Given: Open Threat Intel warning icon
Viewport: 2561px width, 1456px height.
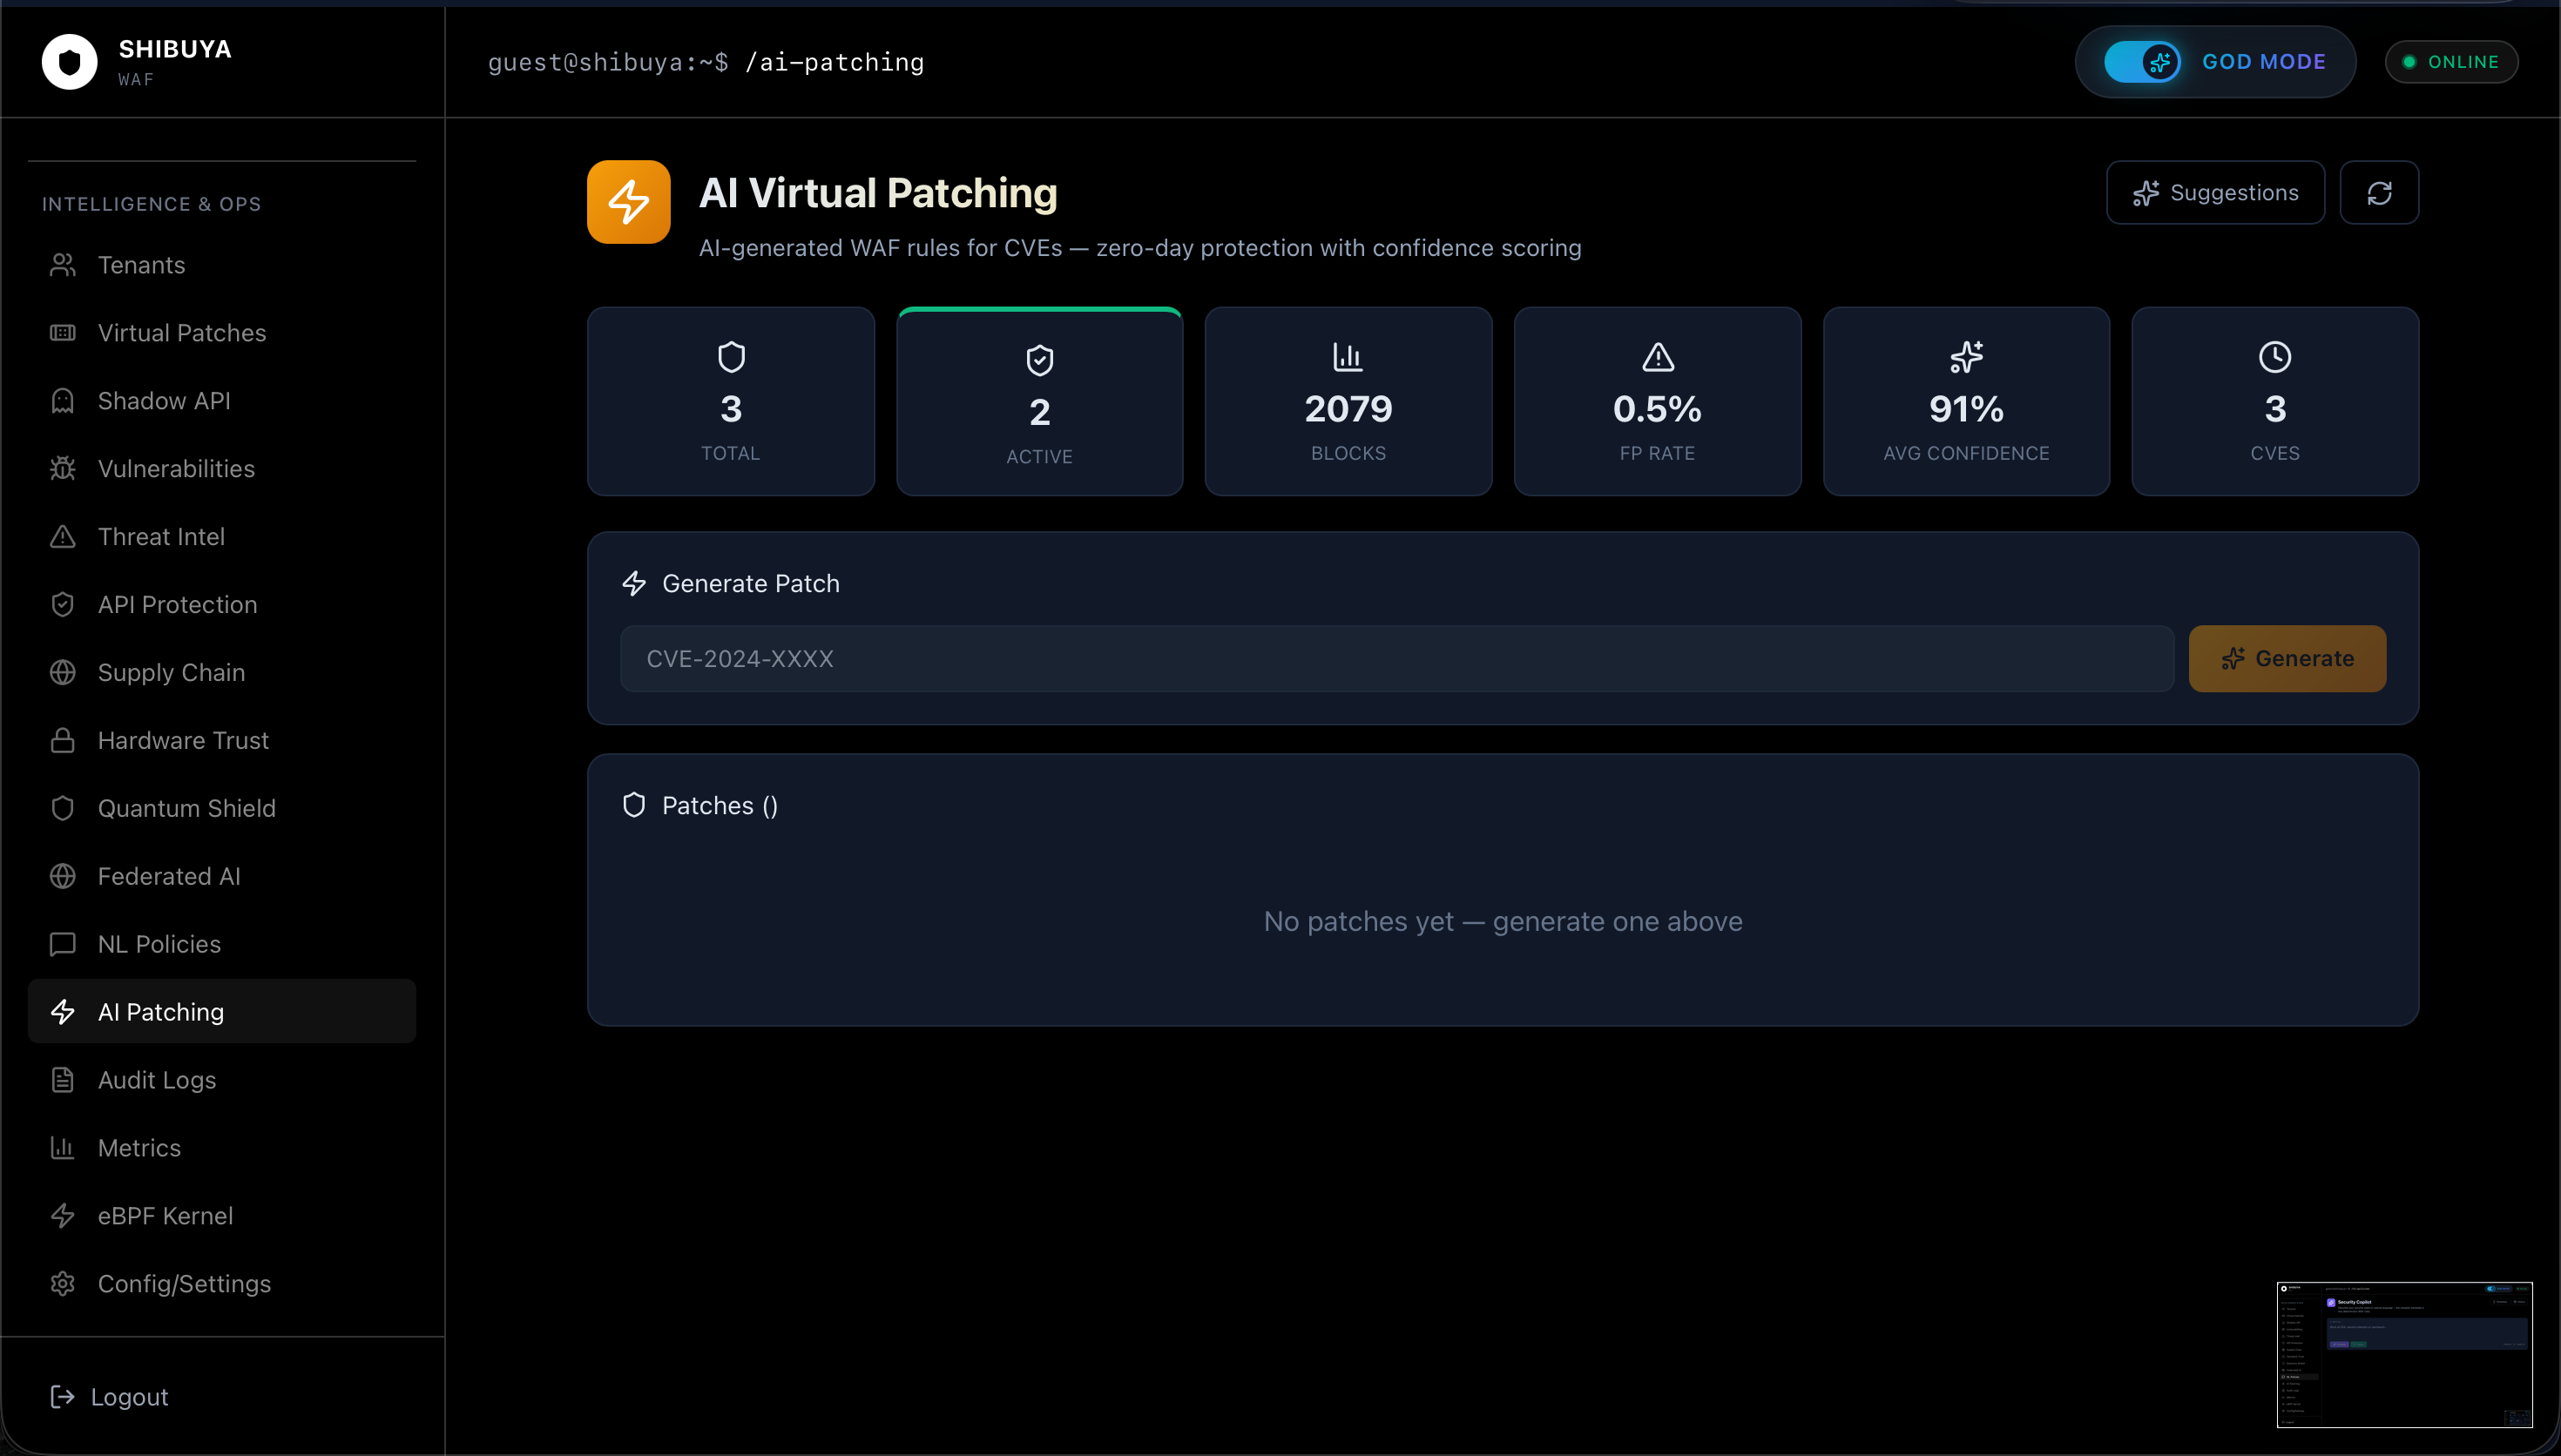Looking at the screenshot, I should click(63, 537).
